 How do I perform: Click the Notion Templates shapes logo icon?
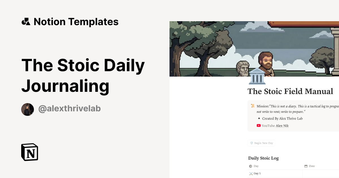pyautogui.click(x=26, y=22)
